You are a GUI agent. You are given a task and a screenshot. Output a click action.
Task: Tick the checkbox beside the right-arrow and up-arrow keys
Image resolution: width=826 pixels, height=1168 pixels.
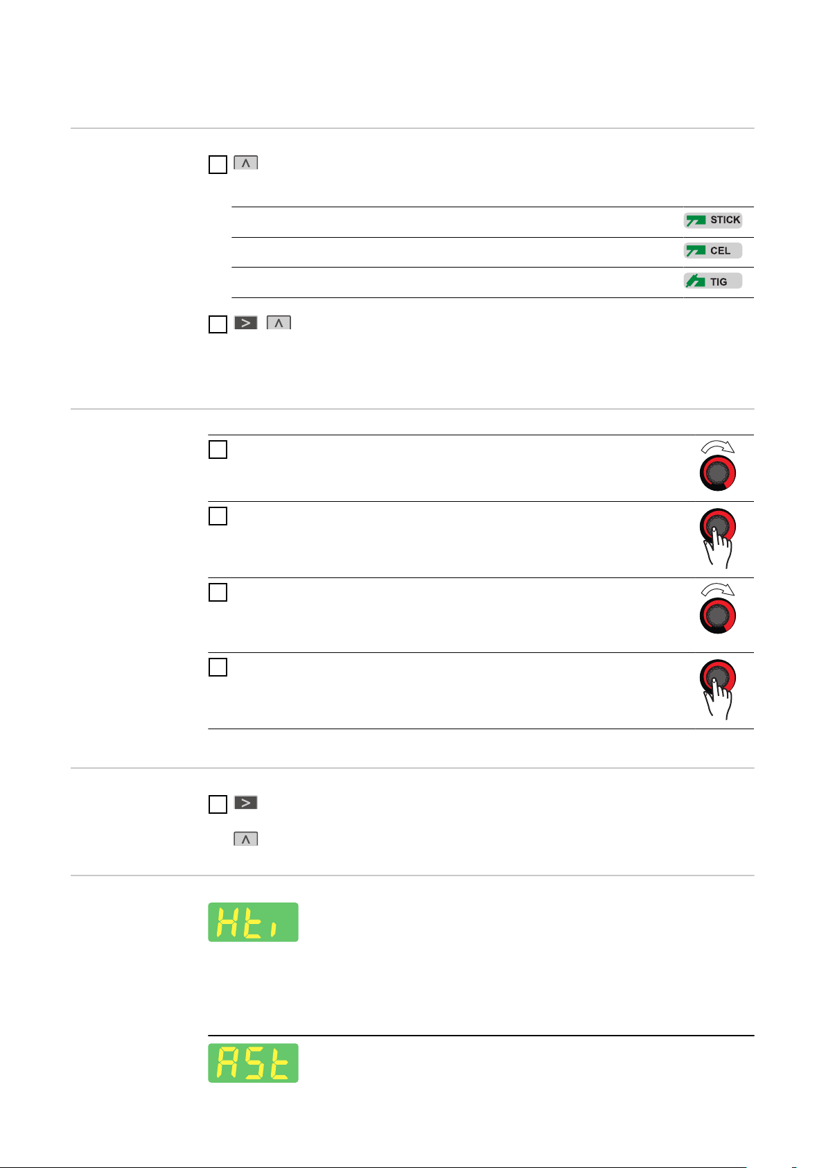click(x=218, y=324)
